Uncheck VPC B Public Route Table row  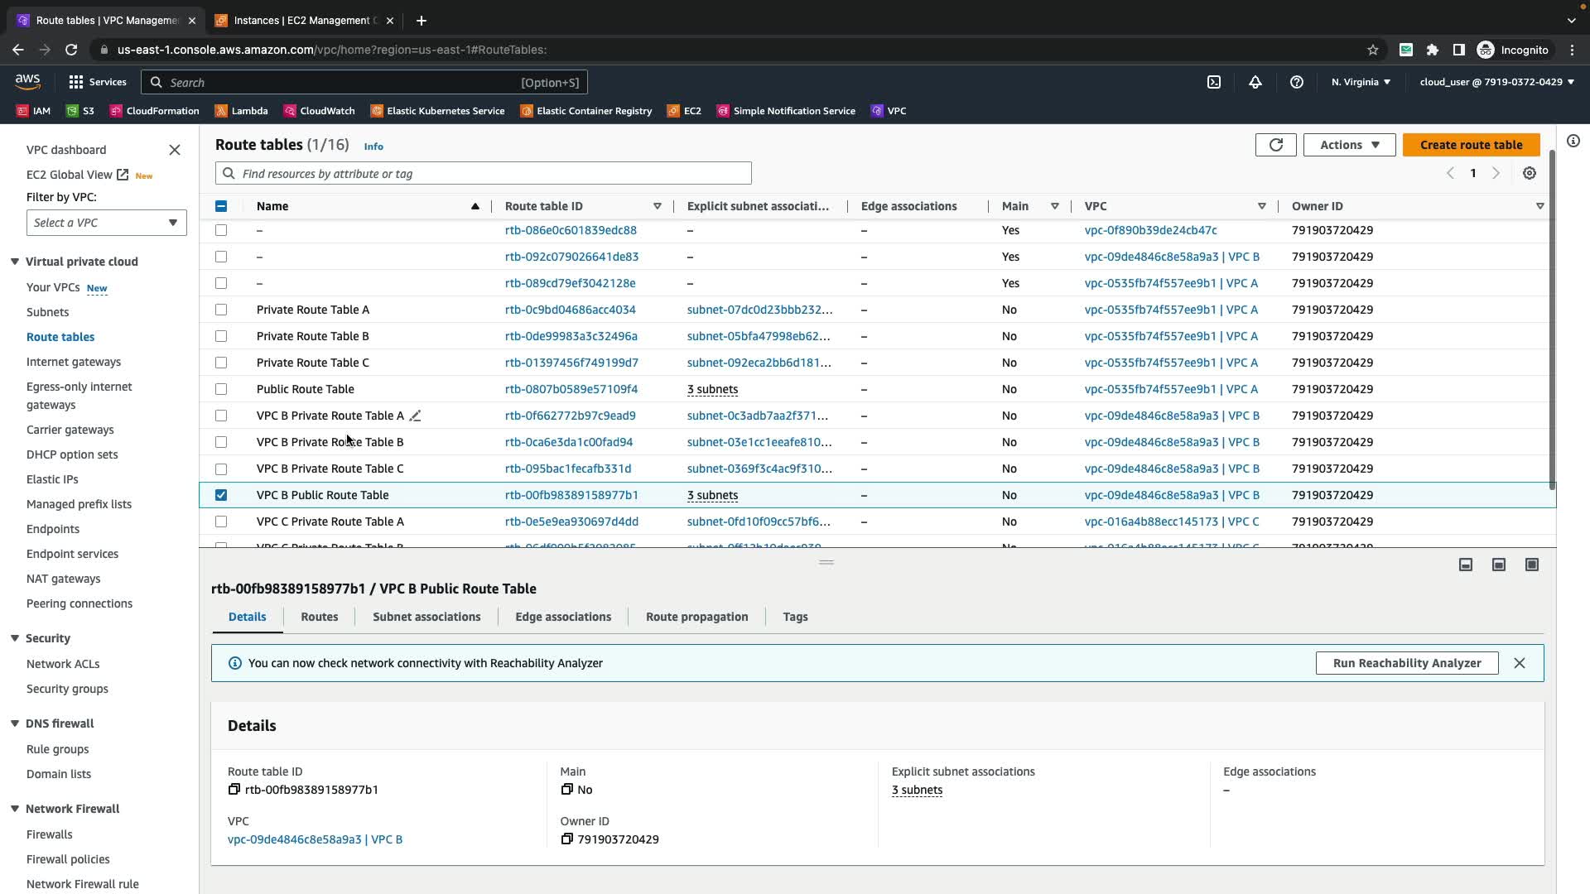tap(221, 495)
